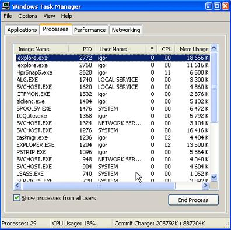Open the File menu

pos(8,16)
